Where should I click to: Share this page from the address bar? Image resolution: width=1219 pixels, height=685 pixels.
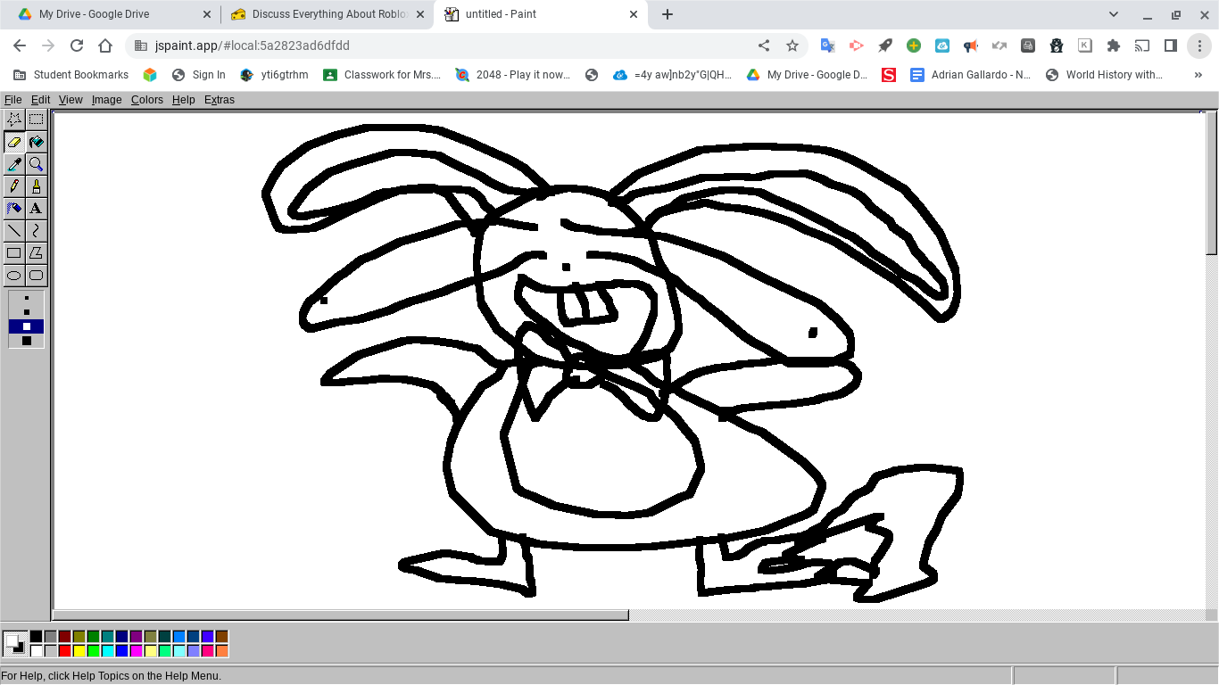pos(764,45)
